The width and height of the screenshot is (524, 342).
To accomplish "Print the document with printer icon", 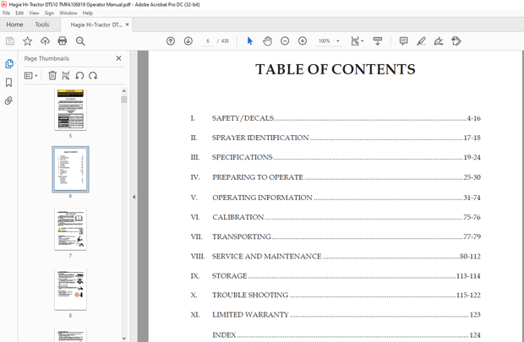I will tap(63, 41).
